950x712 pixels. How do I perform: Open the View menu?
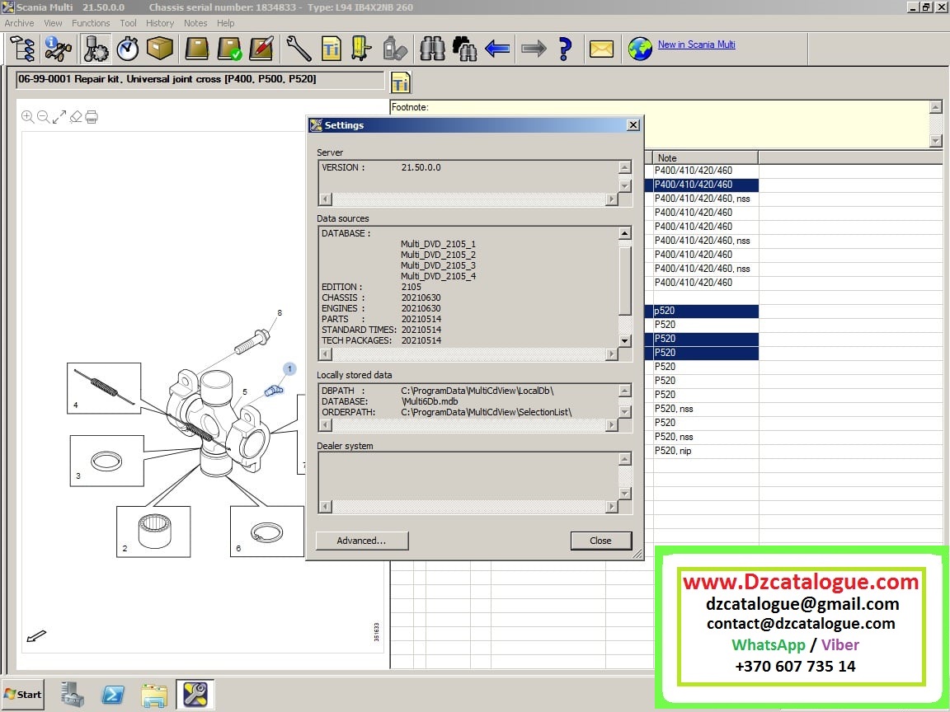(x=53, y=23)
